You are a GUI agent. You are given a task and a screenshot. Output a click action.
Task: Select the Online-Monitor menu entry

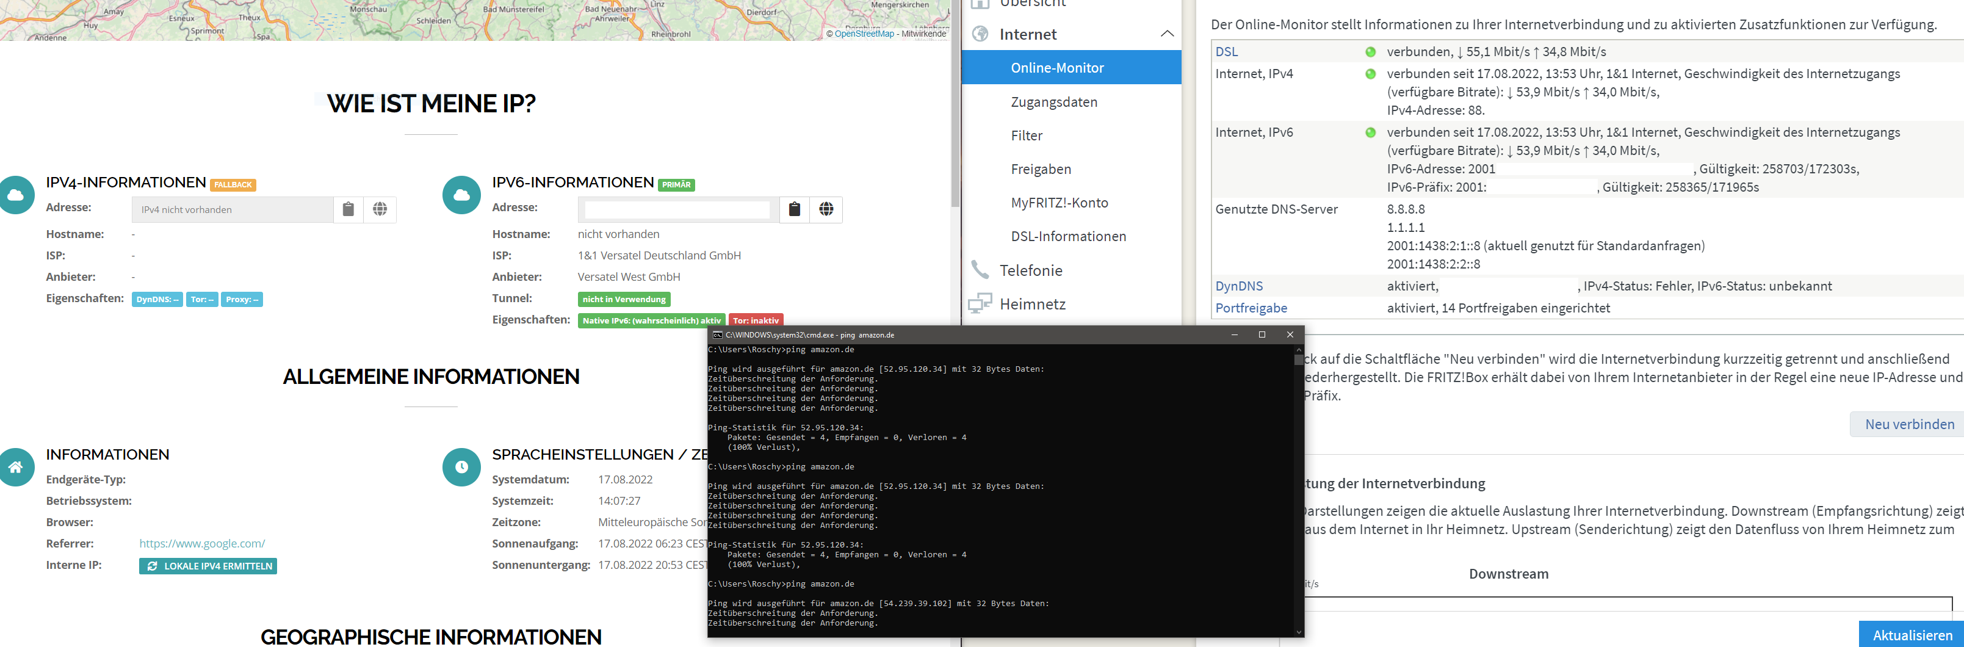pos(1071,68)
